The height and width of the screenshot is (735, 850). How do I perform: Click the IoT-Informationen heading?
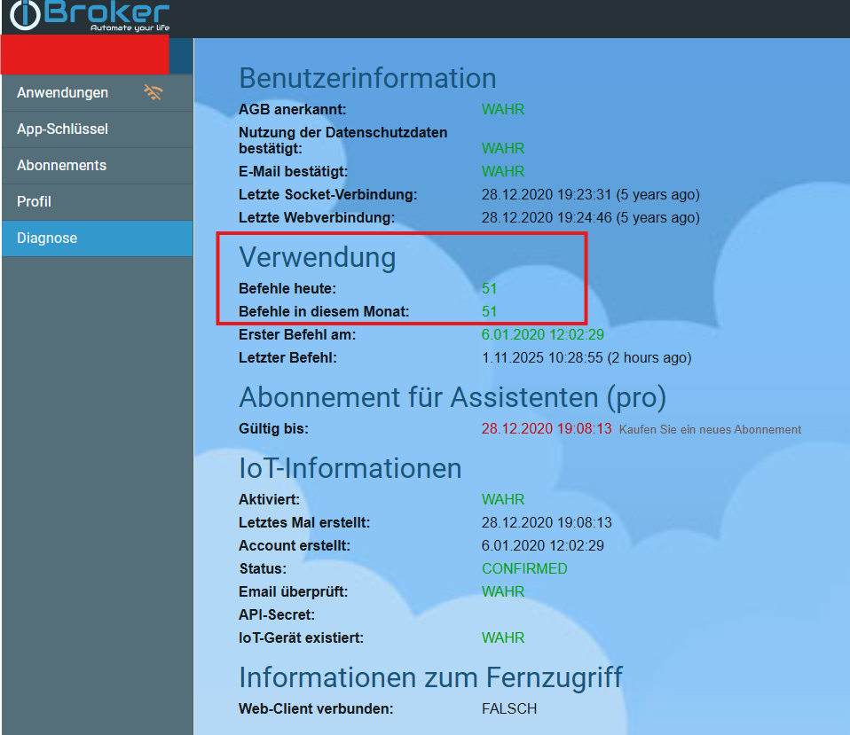[x=350, y=468]
